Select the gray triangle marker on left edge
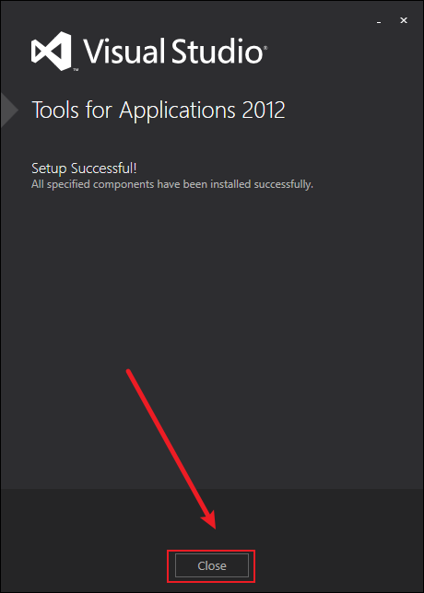 point(9,110)
